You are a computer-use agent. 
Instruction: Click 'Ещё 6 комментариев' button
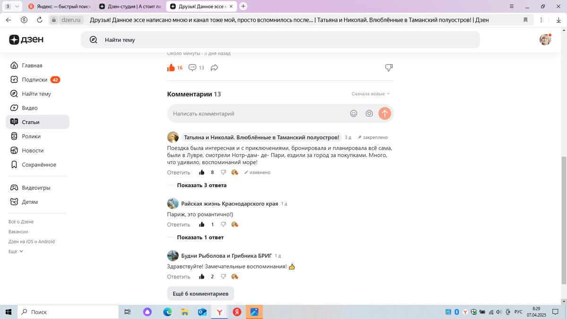[200, 293]
